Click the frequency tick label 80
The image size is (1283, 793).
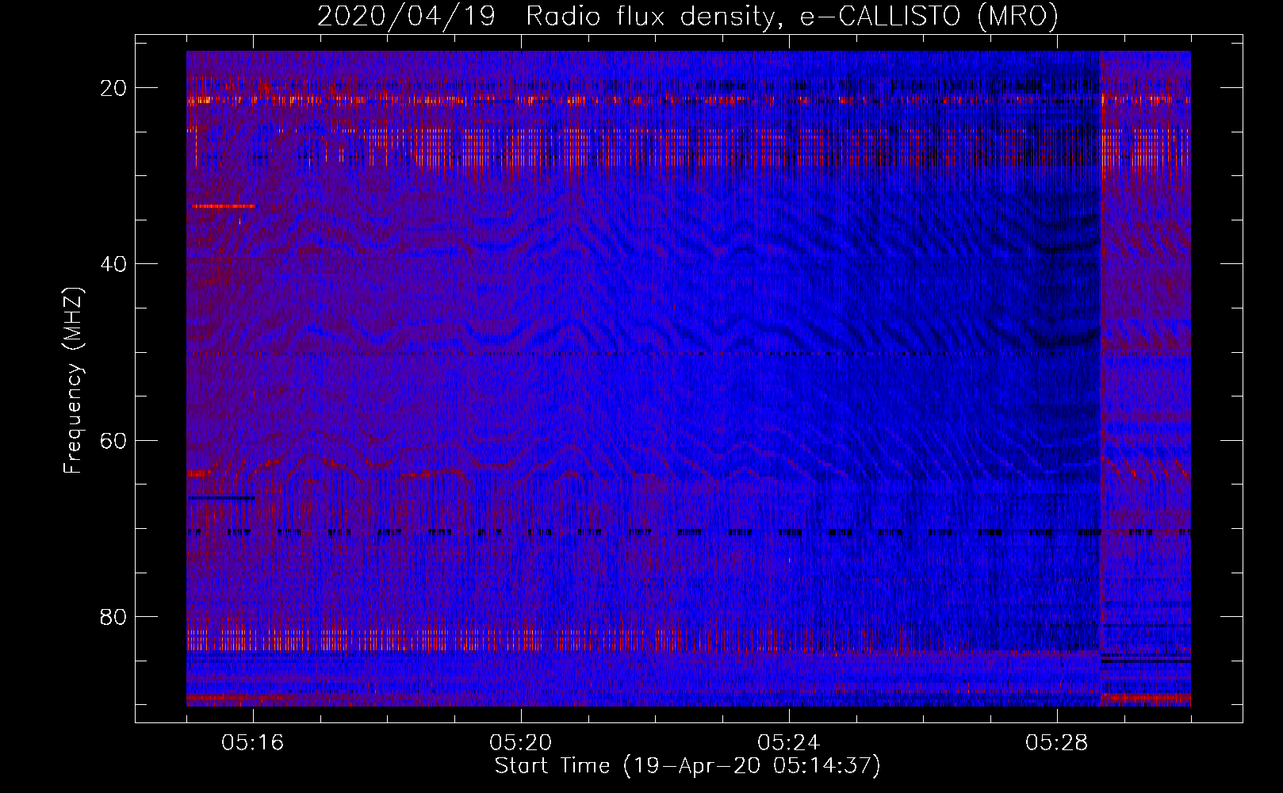pyautogui.click(x=113, y=617)
